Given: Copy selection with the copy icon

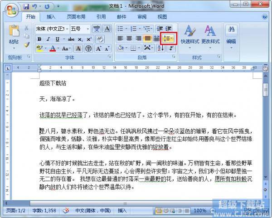Looking at the screenshot, I should tap(26, 36).
